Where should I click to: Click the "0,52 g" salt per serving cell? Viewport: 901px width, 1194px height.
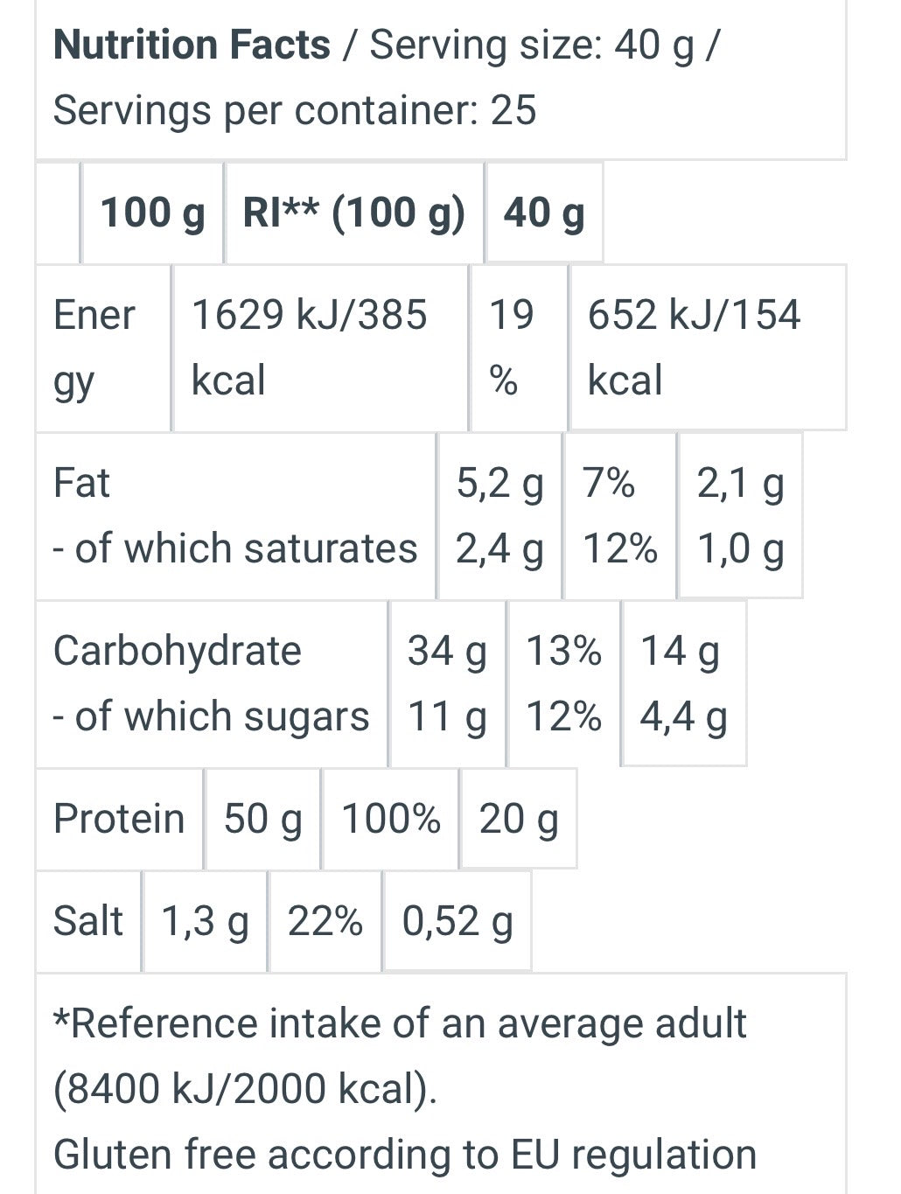457,921
